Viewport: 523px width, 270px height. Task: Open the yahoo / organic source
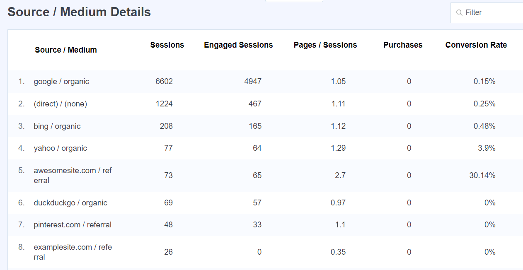point(60,148)
